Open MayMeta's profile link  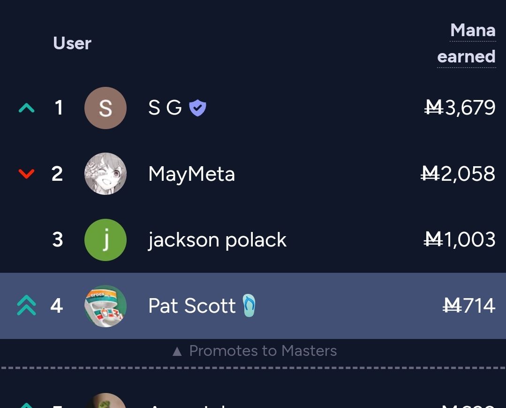pyautogui.click(x=191, y=175)
